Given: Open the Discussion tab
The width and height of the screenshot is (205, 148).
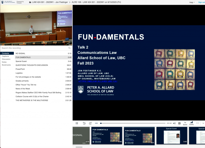Looking at the screenshot, I should click(x=6, y=59).
